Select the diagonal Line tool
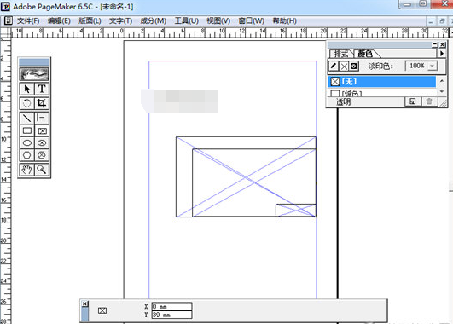The image size is (453, 324). coord(26,118)
